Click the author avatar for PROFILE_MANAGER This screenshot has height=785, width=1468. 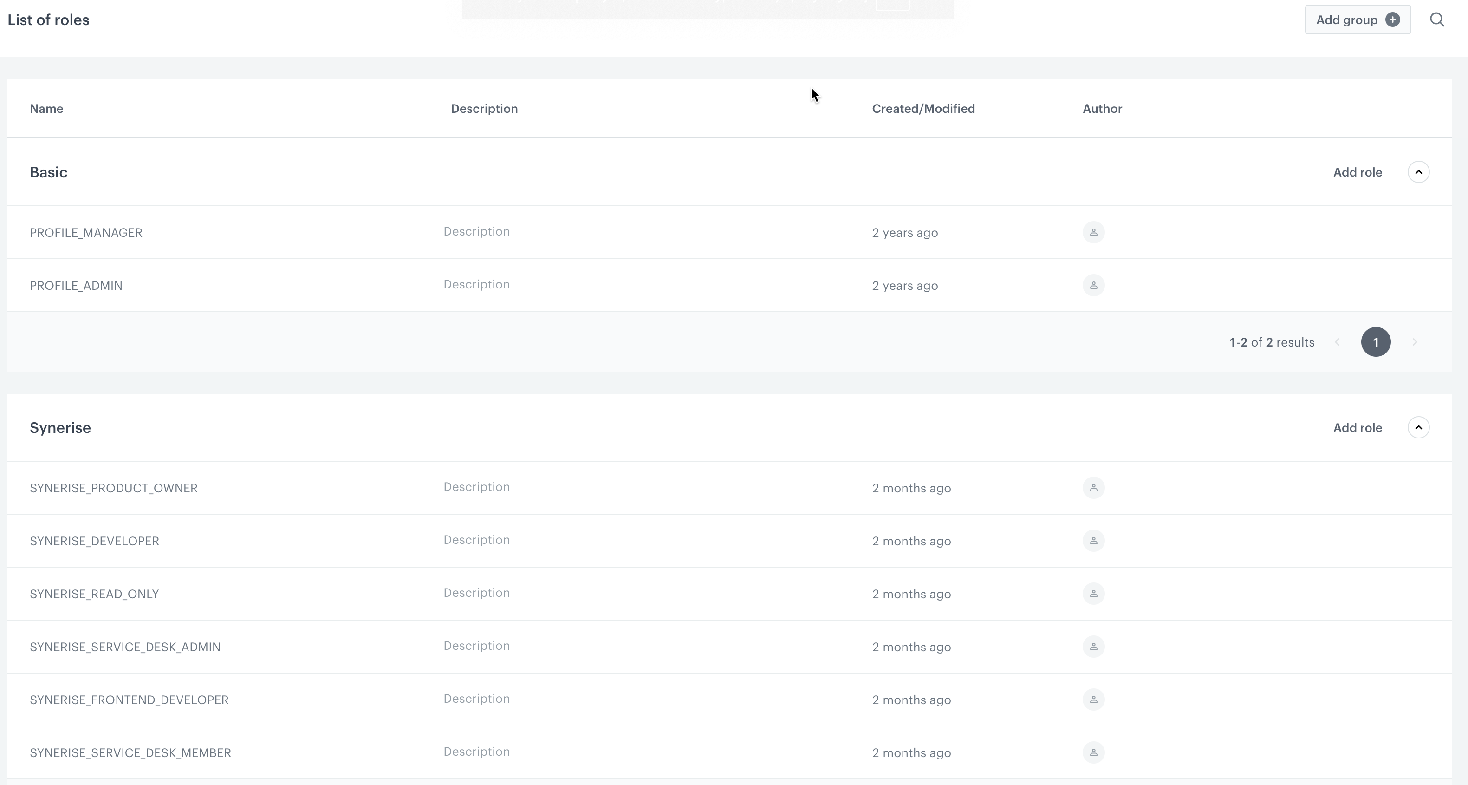tap(1093, 232)
